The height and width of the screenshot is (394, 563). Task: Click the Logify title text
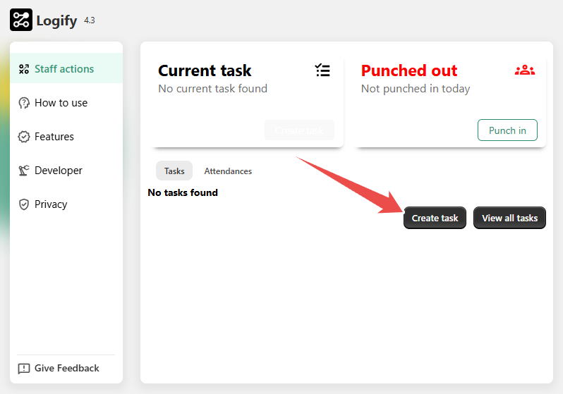pyautogui.click(x=56, y=21)
